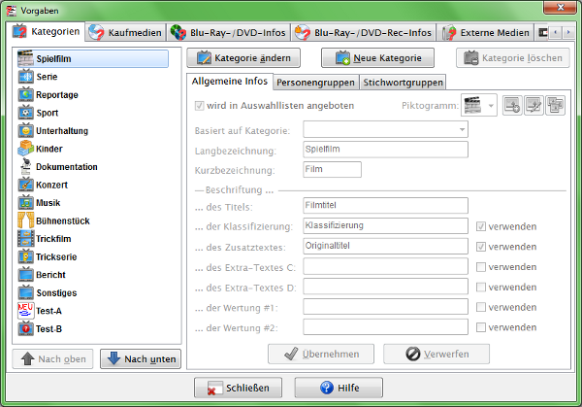The image size is (582, 407).
Task: Open the Piktogramm dropdown
Action: pyautogui.click(x=492, y=105)
